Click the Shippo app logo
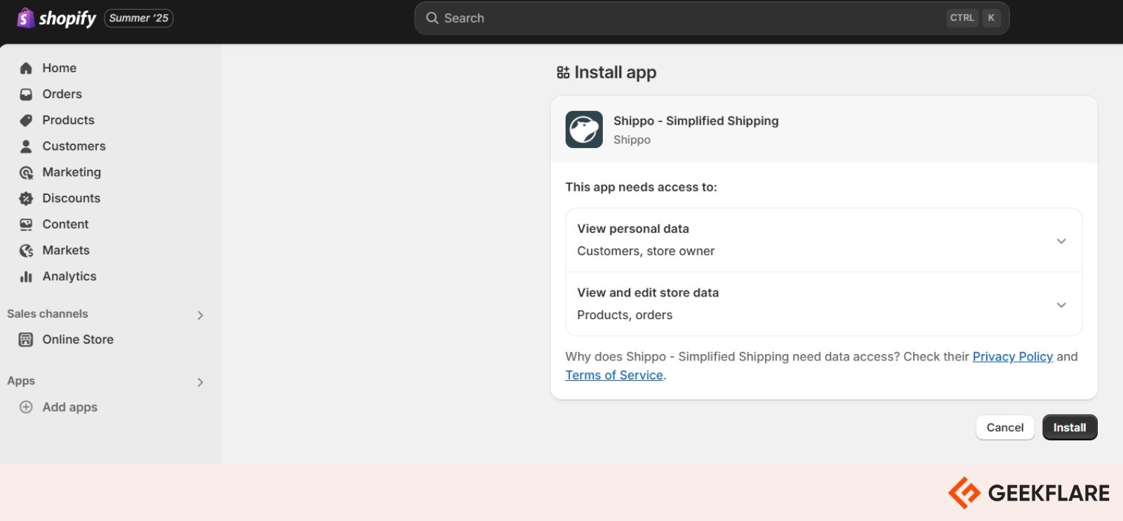1123x521 pixels. [584, 129]
